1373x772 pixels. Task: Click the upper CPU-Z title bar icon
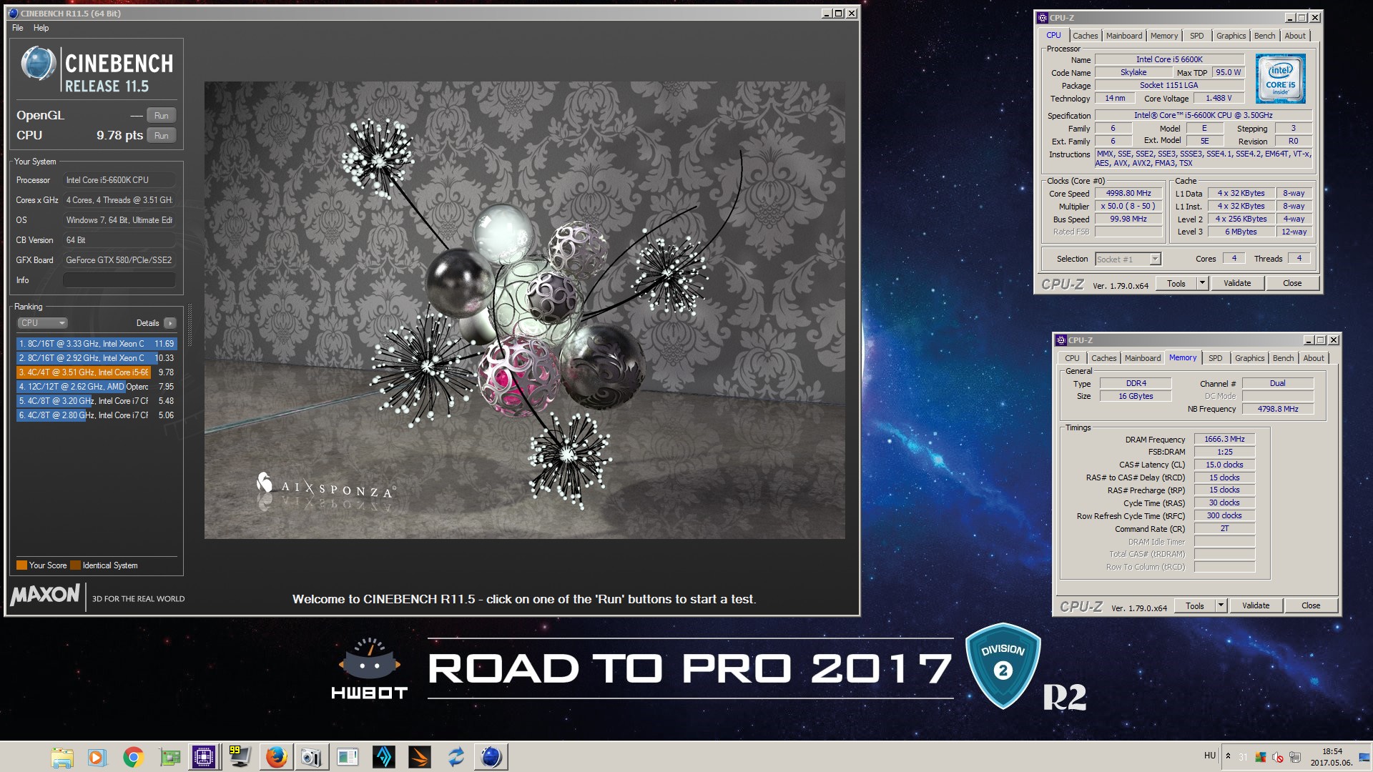click(1043, 18)
